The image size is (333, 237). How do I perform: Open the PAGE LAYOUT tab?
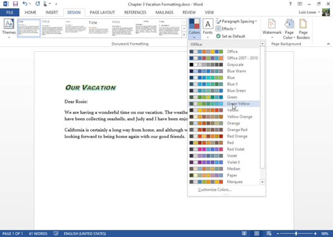102,12
